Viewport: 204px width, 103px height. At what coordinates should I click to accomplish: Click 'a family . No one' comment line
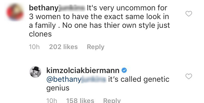(99, 25)
